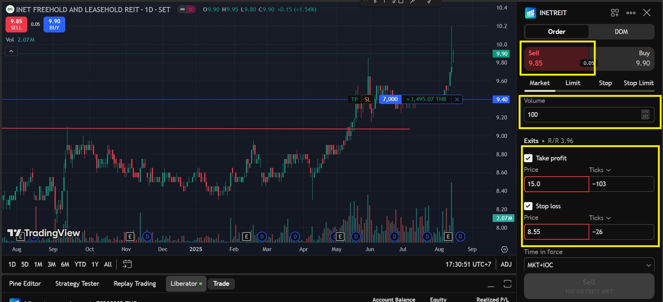Open the order panel layout settings icon
Screen dimensions: 663x302
[x=615, y=13]
